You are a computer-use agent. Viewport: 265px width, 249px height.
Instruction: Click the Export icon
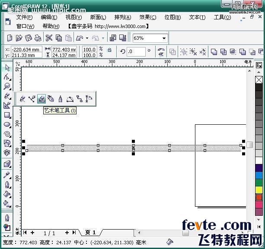point(123,38)
